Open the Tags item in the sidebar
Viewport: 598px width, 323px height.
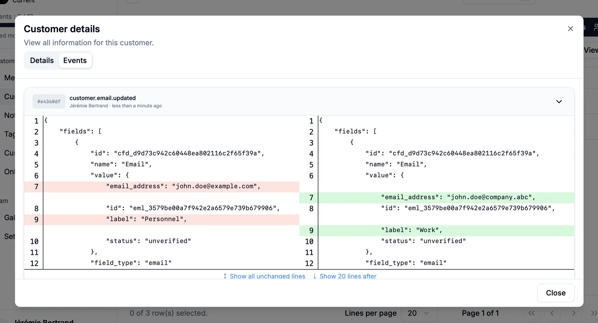(x=10, y=134)
